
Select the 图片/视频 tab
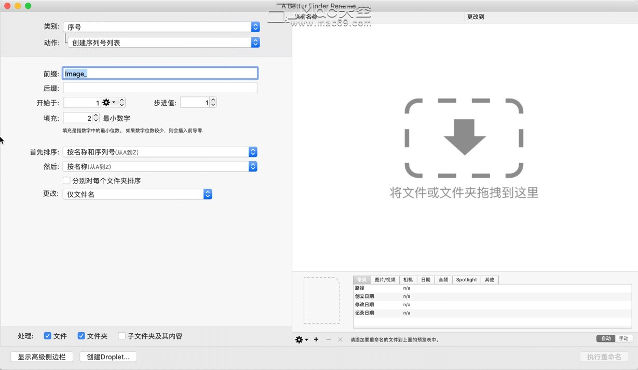[x=385, y=279]
